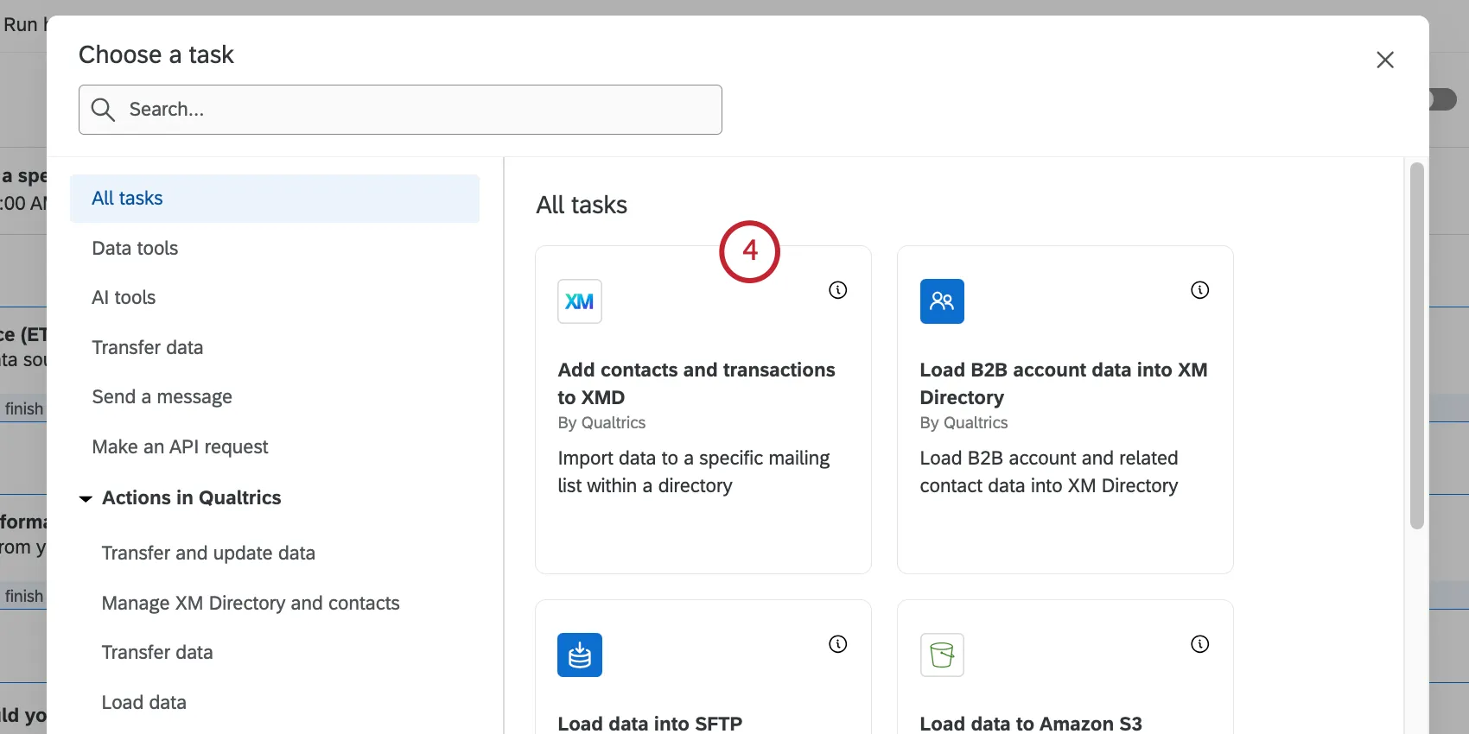
Task: Toggle the switch behind the dialog's right edge
Action: point(1443,99)
